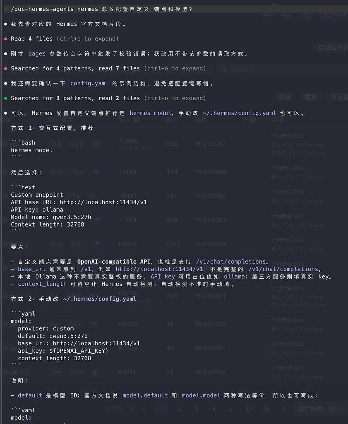Click the highlighted 'hermes model' command text

(x=151, y=113)
